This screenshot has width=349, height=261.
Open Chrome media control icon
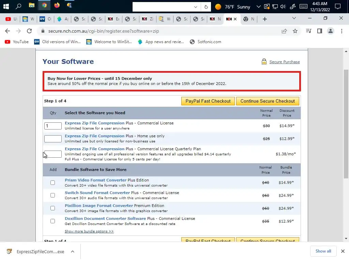tap(308, 31)
